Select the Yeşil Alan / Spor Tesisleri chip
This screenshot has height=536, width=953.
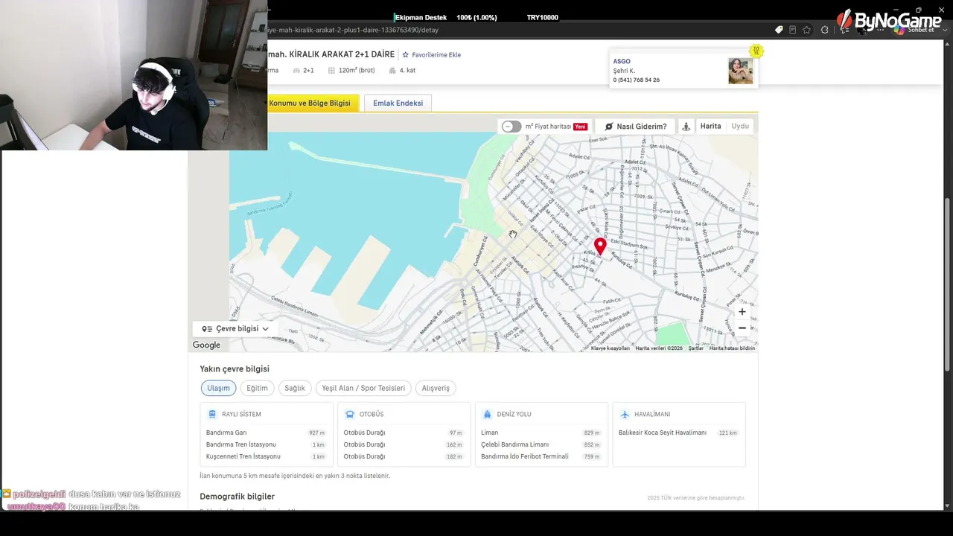point(363,388)
